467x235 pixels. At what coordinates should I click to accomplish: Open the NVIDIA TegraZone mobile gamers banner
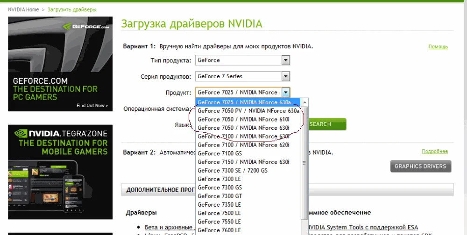[x=60, y=172]
